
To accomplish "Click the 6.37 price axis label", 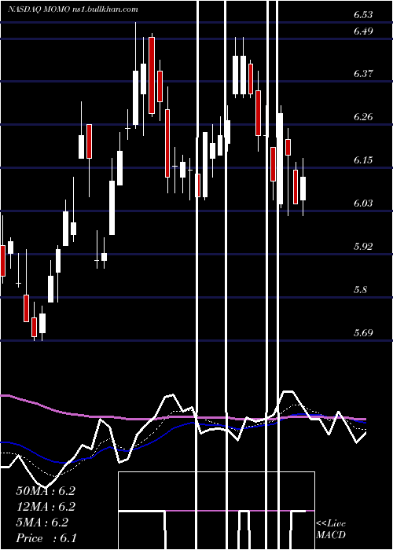I will pyautogui.click(x=363, y=74).
